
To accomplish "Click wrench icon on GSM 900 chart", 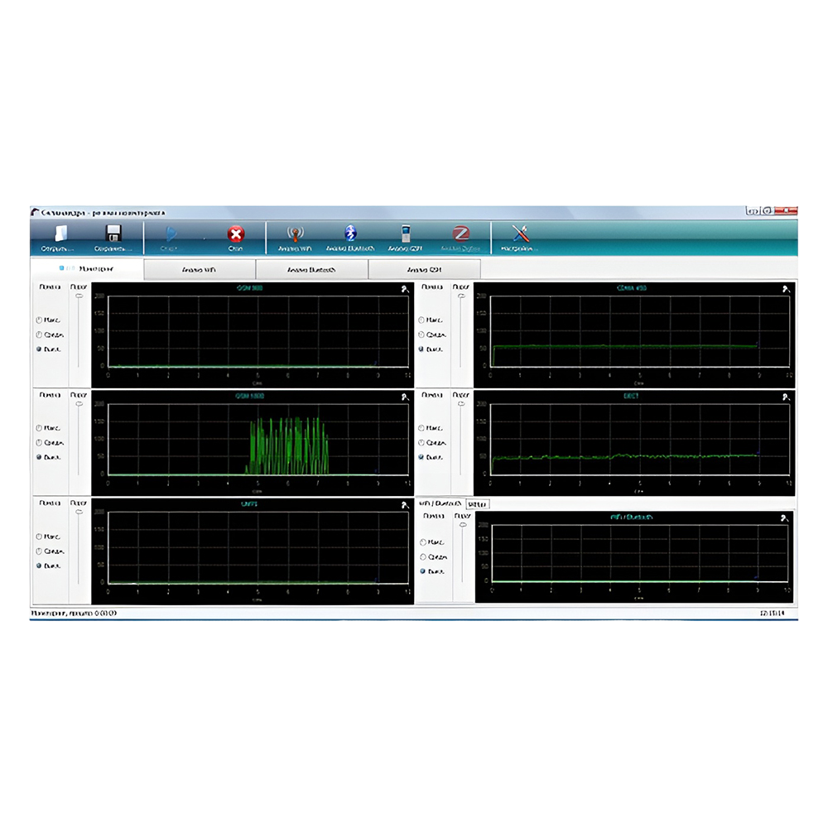I will point(405,289).
